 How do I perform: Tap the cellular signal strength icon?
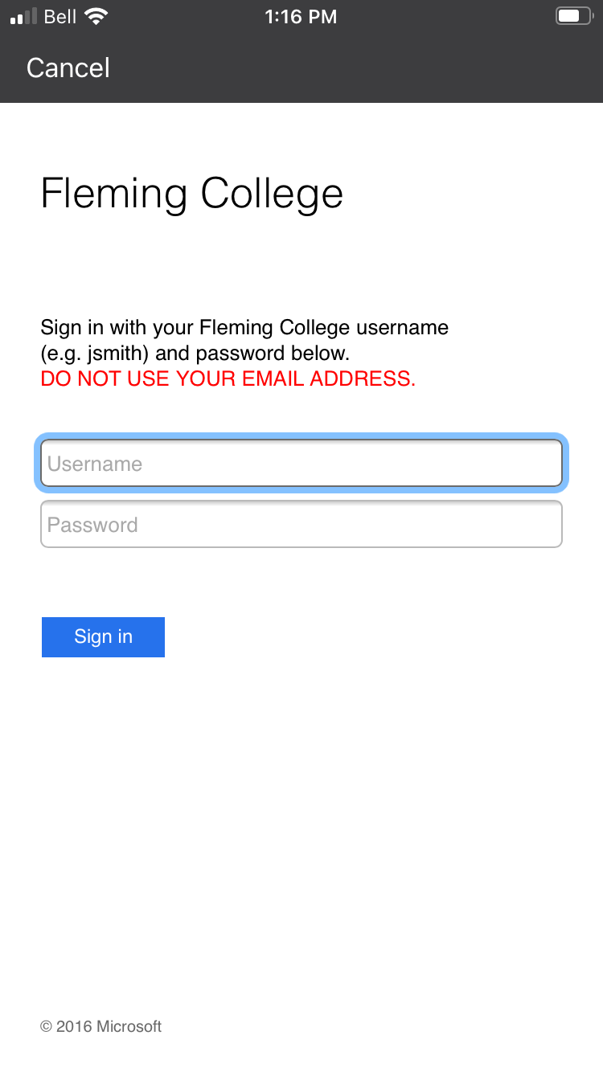24,17
